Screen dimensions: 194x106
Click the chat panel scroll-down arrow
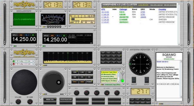(x=181, y=97)
